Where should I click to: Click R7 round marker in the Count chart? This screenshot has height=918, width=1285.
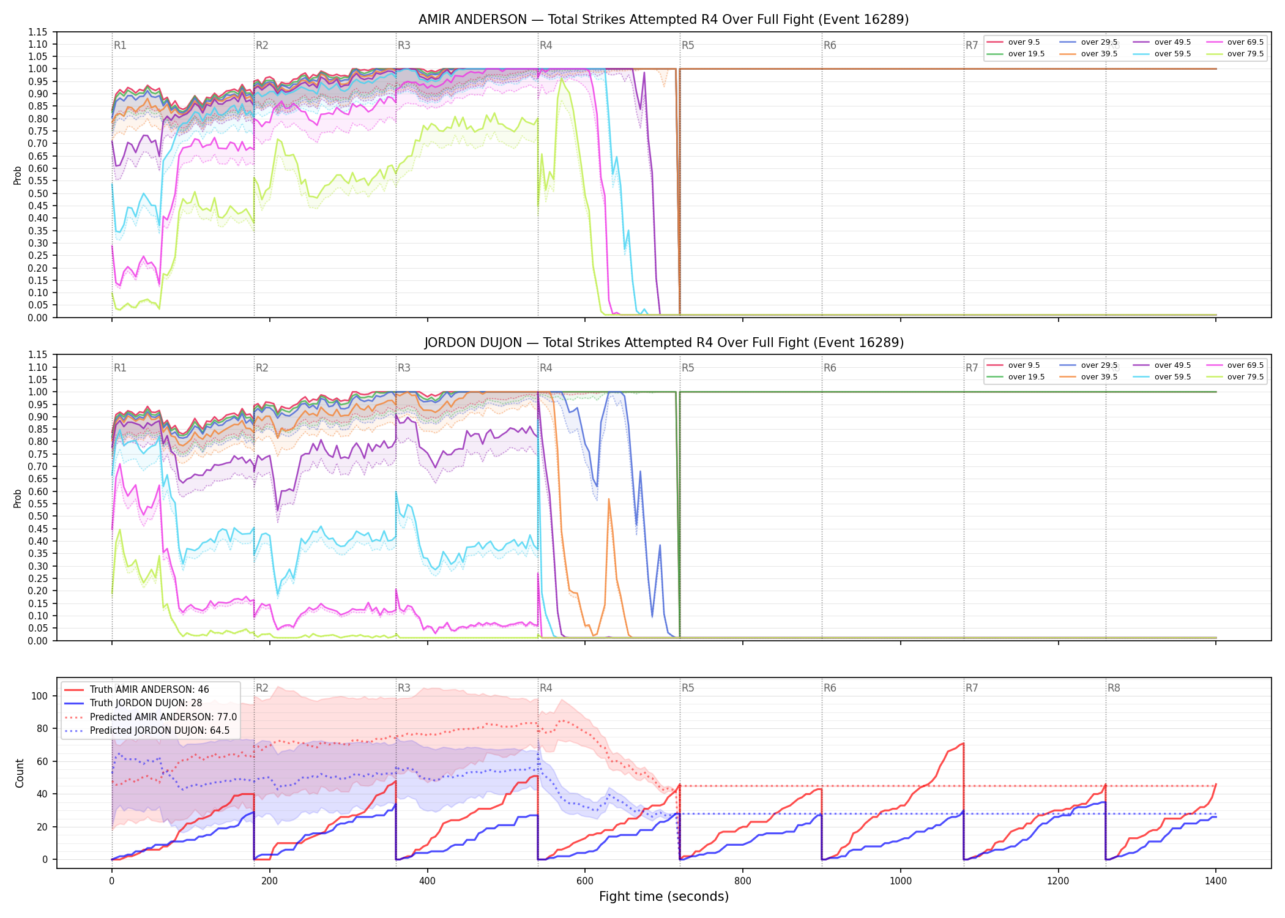pos(972,688)
